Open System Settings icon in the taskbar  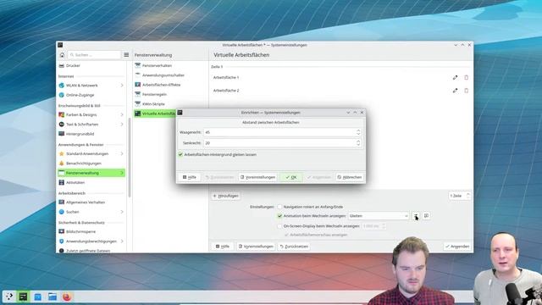click(23, 297)
